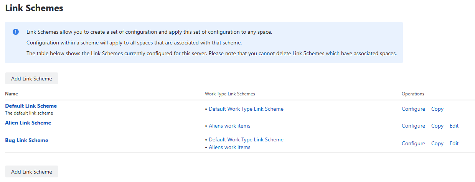Edit the Bug Link Scheme

pyautogui.click(x=454, y=143)
